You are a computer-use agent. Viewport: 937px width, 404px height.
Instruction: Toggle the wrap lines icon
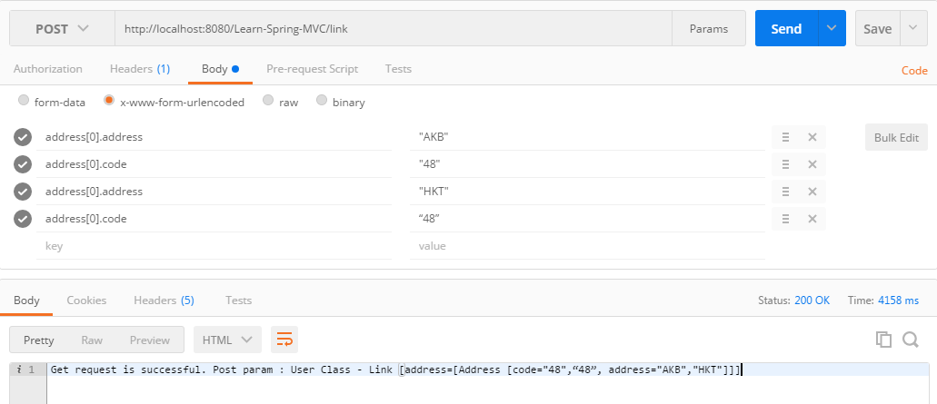click(x=284, y=340)
